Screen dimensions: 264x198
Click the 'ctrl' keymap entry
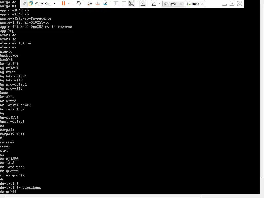click(4, 151)
